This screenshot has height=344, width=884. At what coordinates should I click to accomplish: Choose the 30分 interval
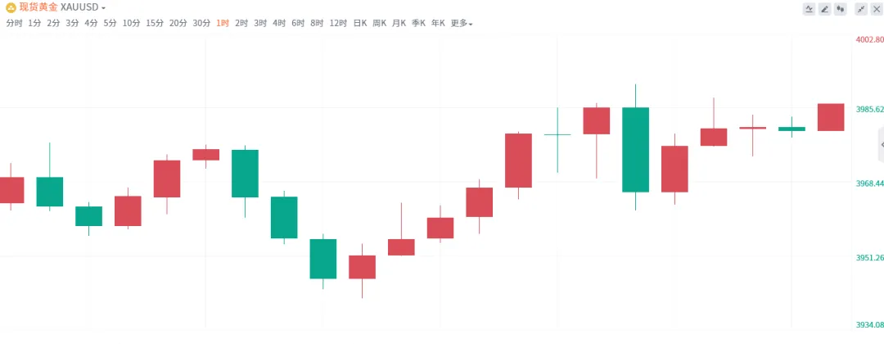[201, 23]
